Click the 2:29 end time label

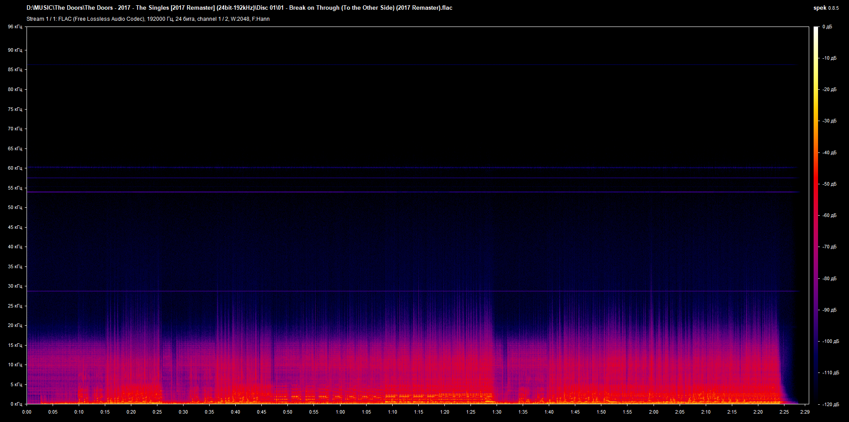coord(805,412)
